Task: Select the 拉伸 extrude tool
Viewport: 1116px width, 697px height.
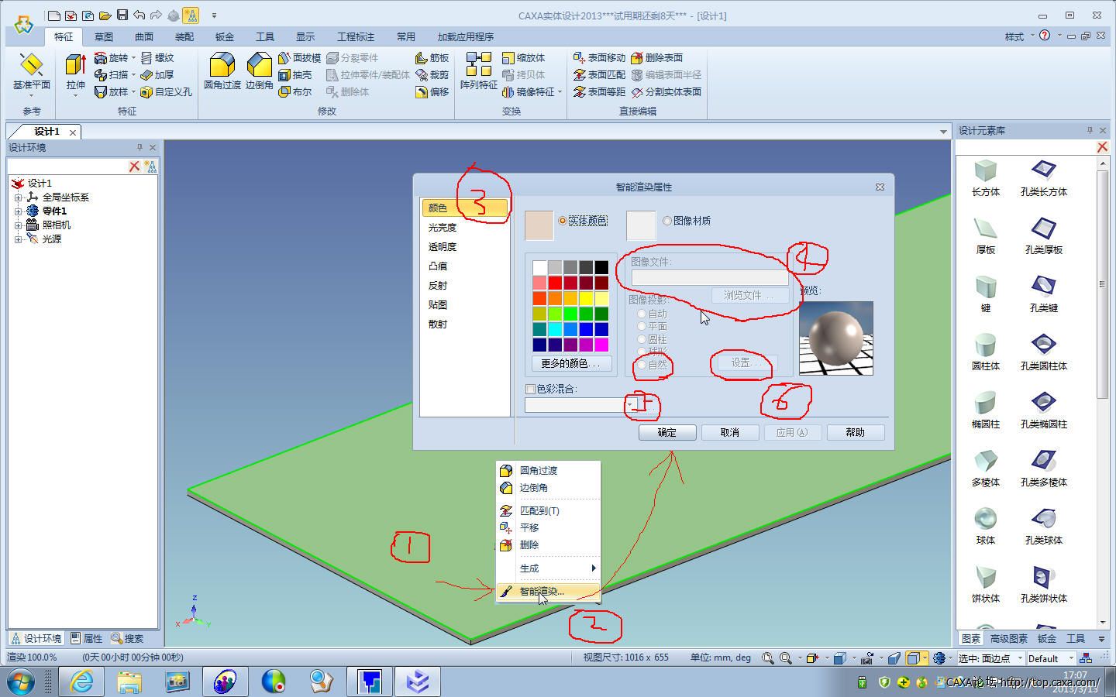Action: [75, 72]
